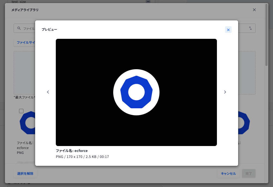Select the left ecforce thumbnail in the library
Image resolution: width=273 pixels, height=187 pixels.
pyautogui.click(x=27, y=123)
